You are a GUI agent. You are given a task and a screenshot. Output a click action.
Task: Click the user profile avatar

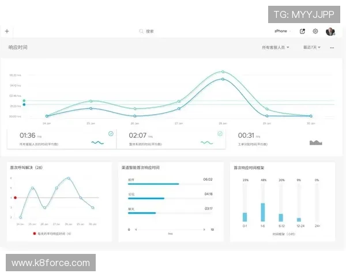coord(330,31)
